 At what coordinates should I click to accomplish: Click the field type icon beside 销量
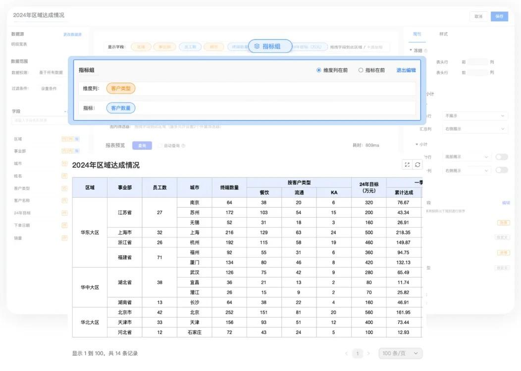64,237
